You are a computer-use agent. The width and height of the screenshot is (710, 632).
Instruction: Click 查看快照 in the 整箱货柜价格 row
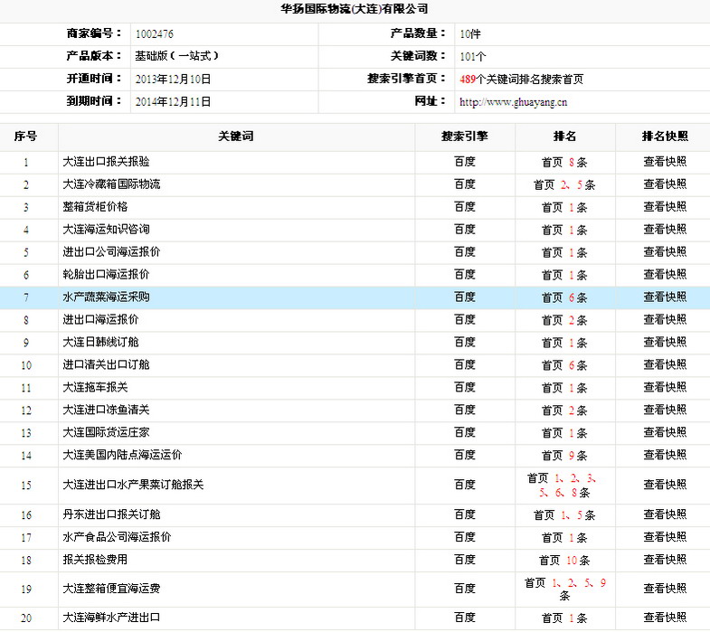664,207
